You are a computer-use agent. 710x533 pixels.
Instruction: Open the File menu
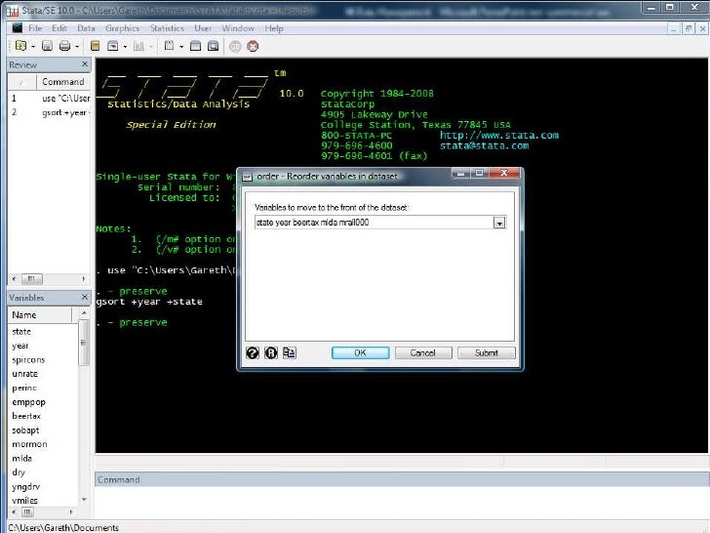pos(35,28)
